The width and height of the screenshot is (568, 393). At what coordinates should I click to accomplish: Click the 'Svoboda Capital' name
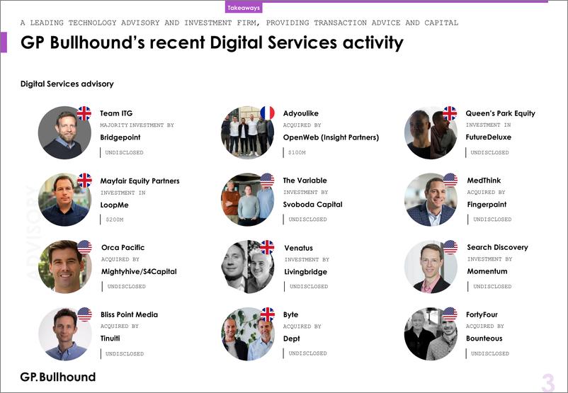(x=312, y=204)
